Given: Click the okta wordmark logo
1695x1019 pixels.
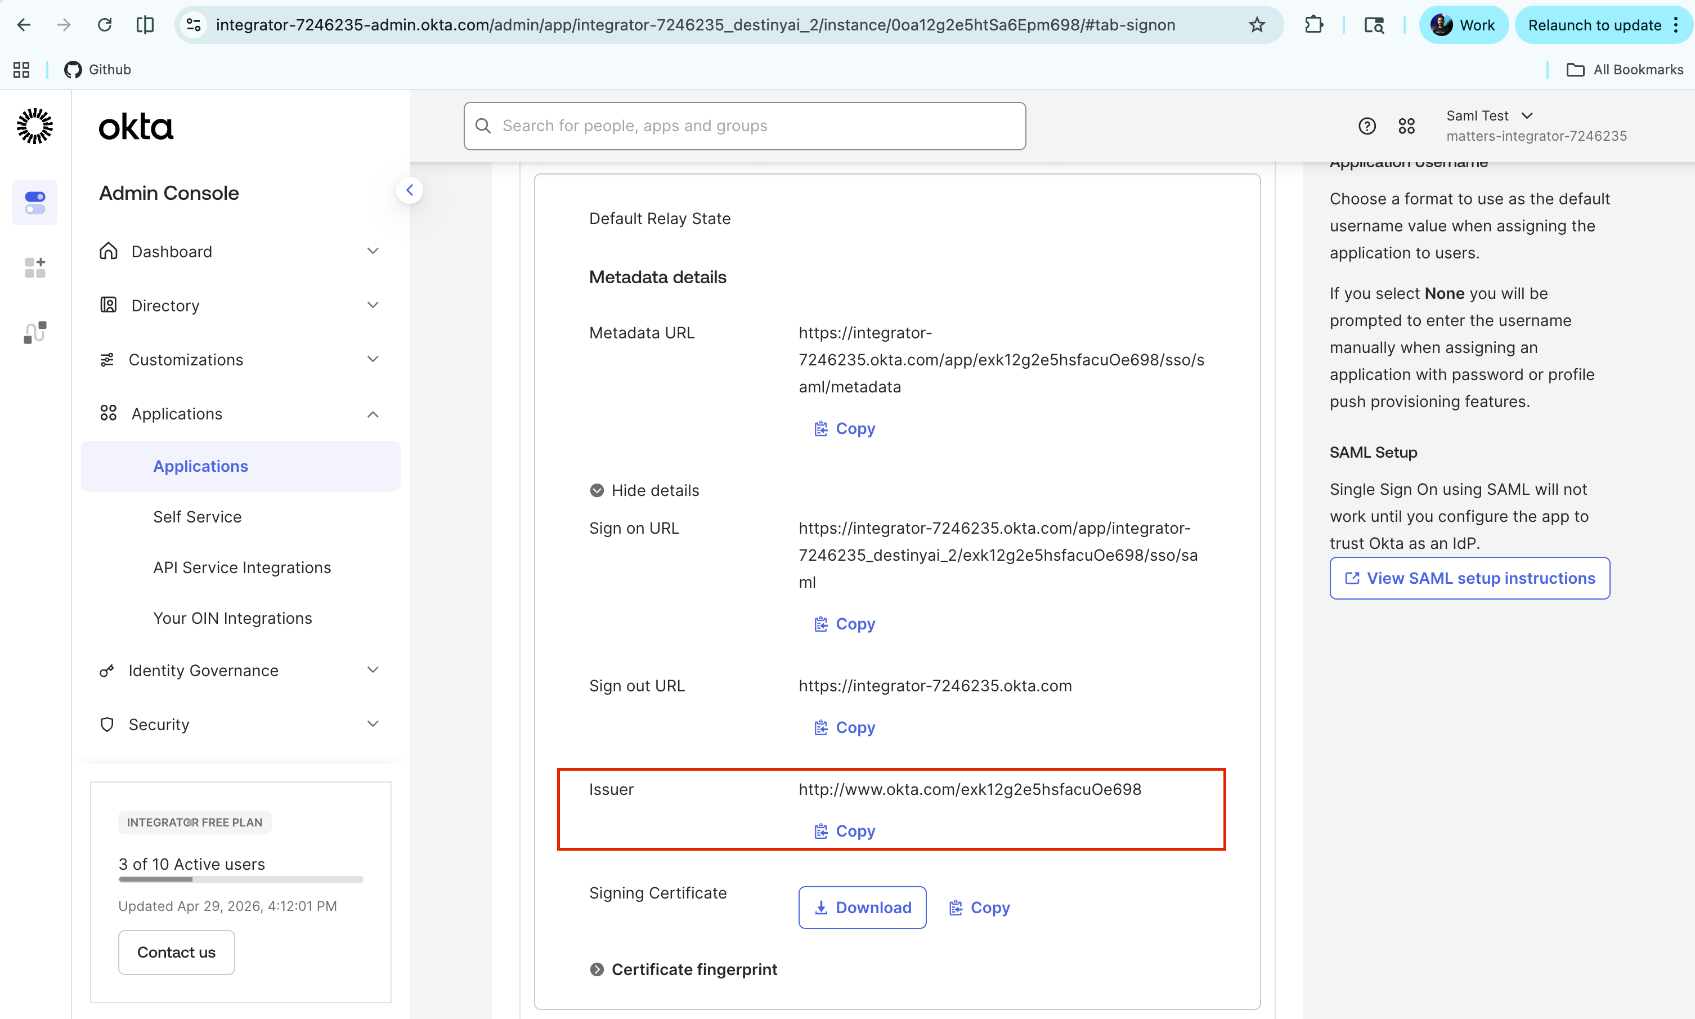Looking at the screenshot, I should point(136,127).
